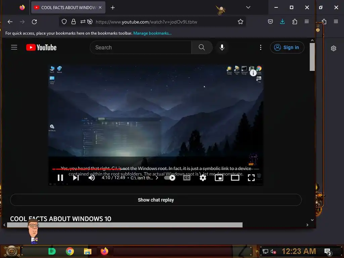Go back using the browser back arrow
The width and height of the screenshot is (344, 258).
(10, 22)
